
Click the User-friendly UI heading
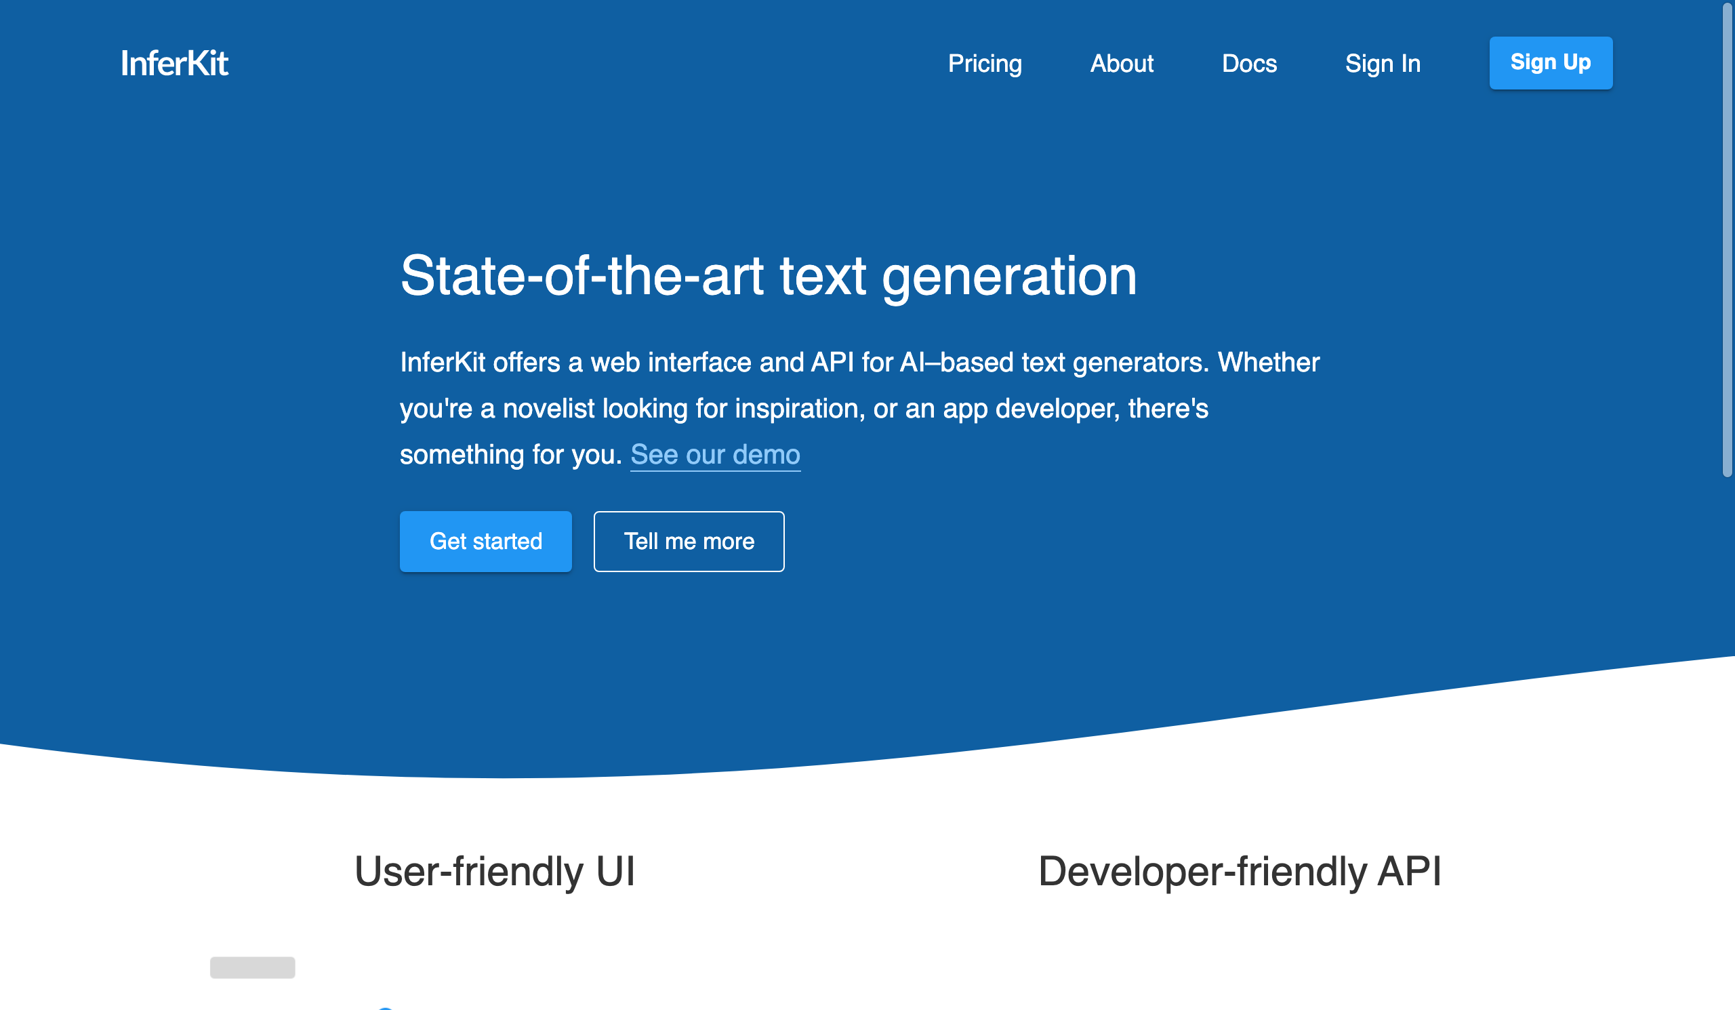494,871
